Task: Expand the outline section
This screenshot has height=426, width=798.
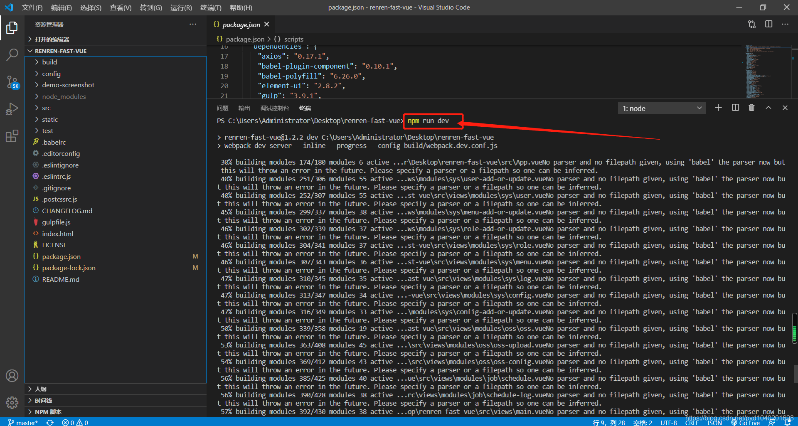Action: (x=116, y=389)
